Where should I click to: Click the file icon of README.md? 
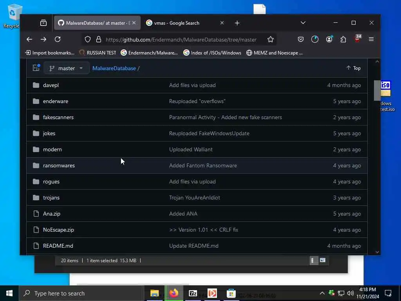click(x=36, y=246)
